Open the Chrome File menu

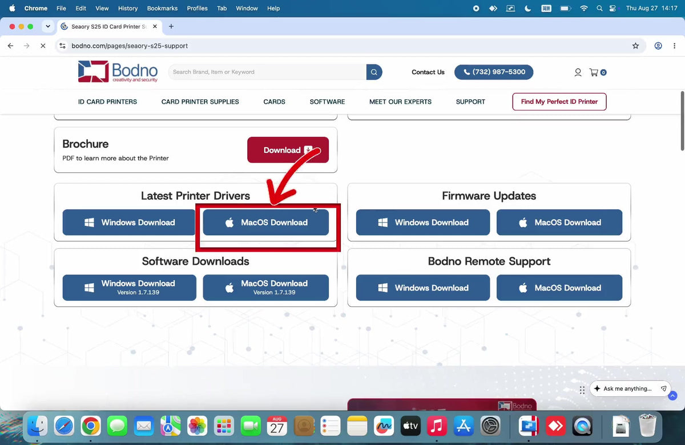(x=61, y=9)
